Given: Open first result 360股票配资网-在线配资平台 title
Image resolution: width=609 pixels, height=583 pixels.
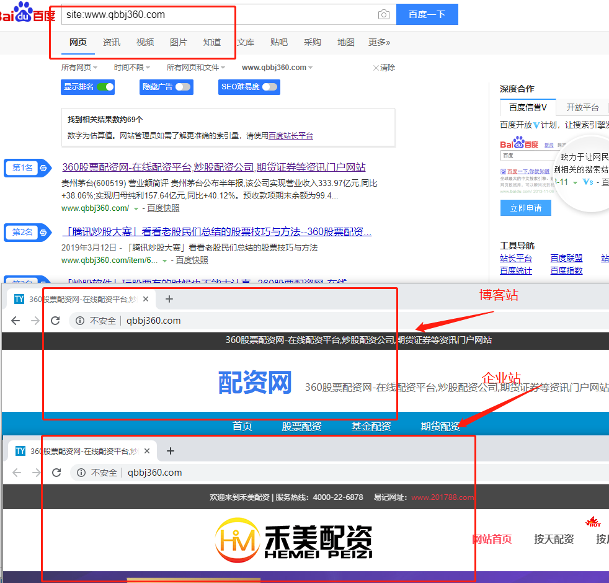Looking at the screenshot, I should (x=214, y=167).
